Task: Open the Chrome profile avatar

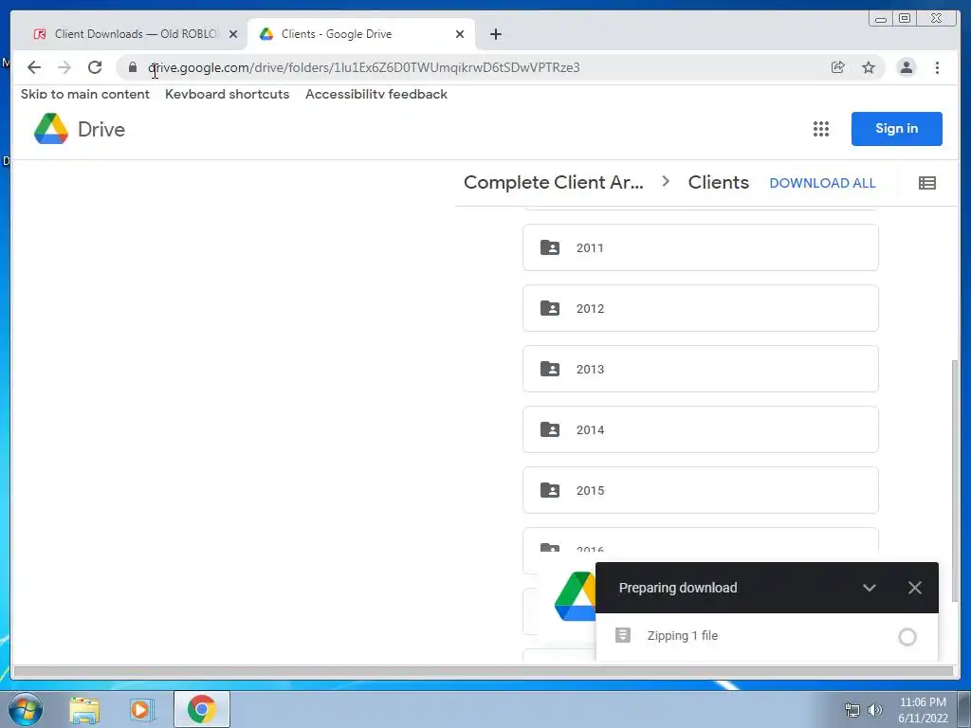Action: tap(906, 67)
